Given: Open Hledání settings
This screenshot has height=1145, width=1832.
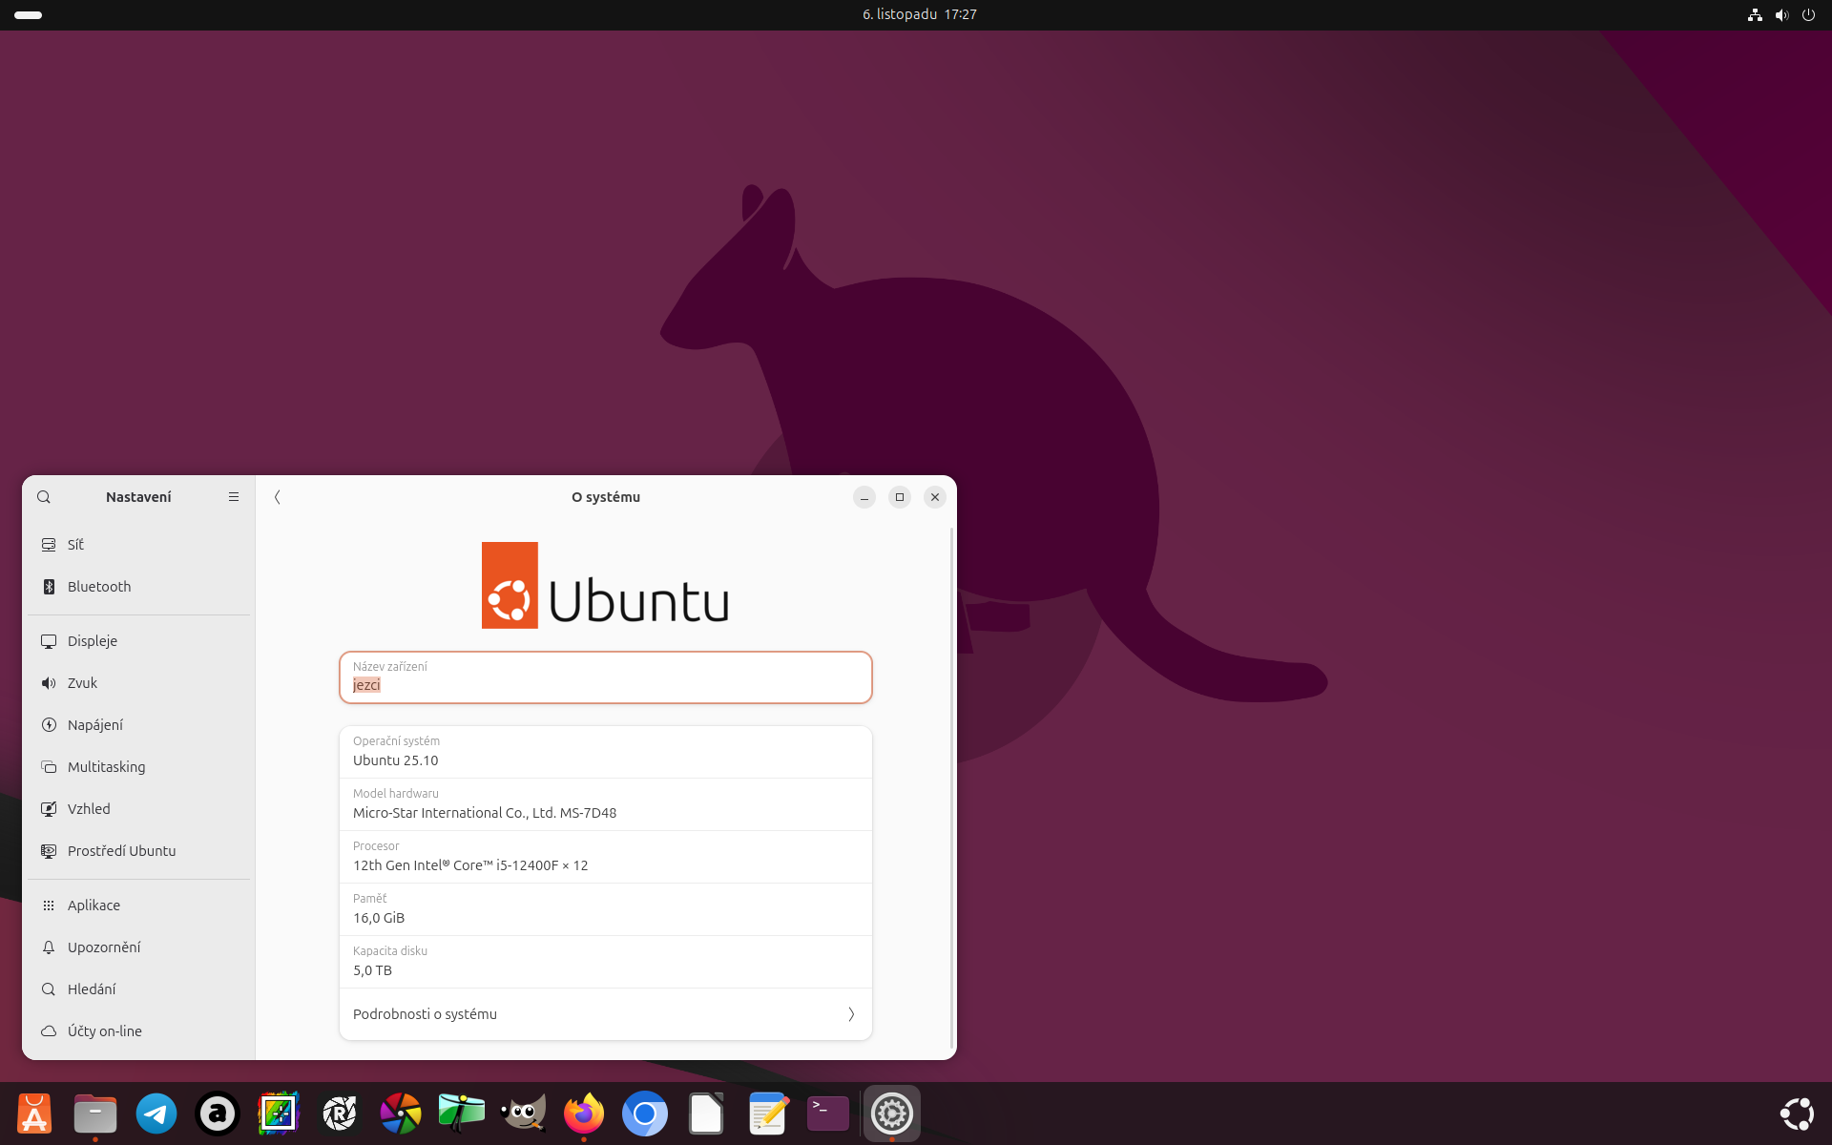Looking at the screenshot, I should (x=139, y=989).
